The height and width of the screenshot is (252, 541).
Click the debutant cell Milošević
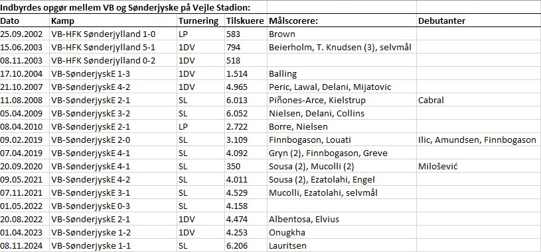click(479, 167)
